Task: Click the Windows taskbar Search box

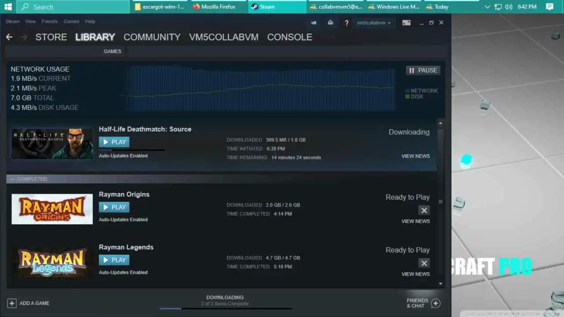Action: click(73, 7)
